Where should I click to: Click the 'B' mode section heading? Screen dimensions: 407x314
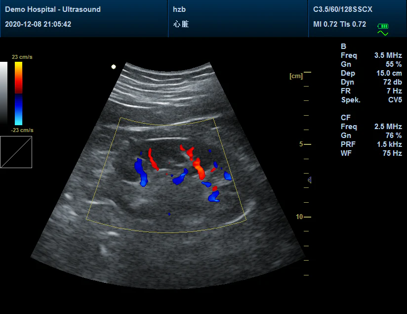point(343,46)
